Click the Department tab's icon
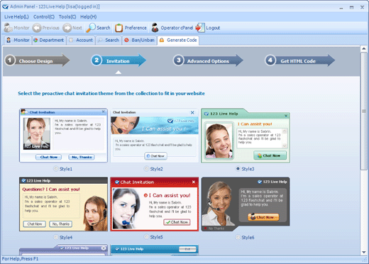Image resolution: width=369 pixels, height=264 pixels. (x=35, y=40)
